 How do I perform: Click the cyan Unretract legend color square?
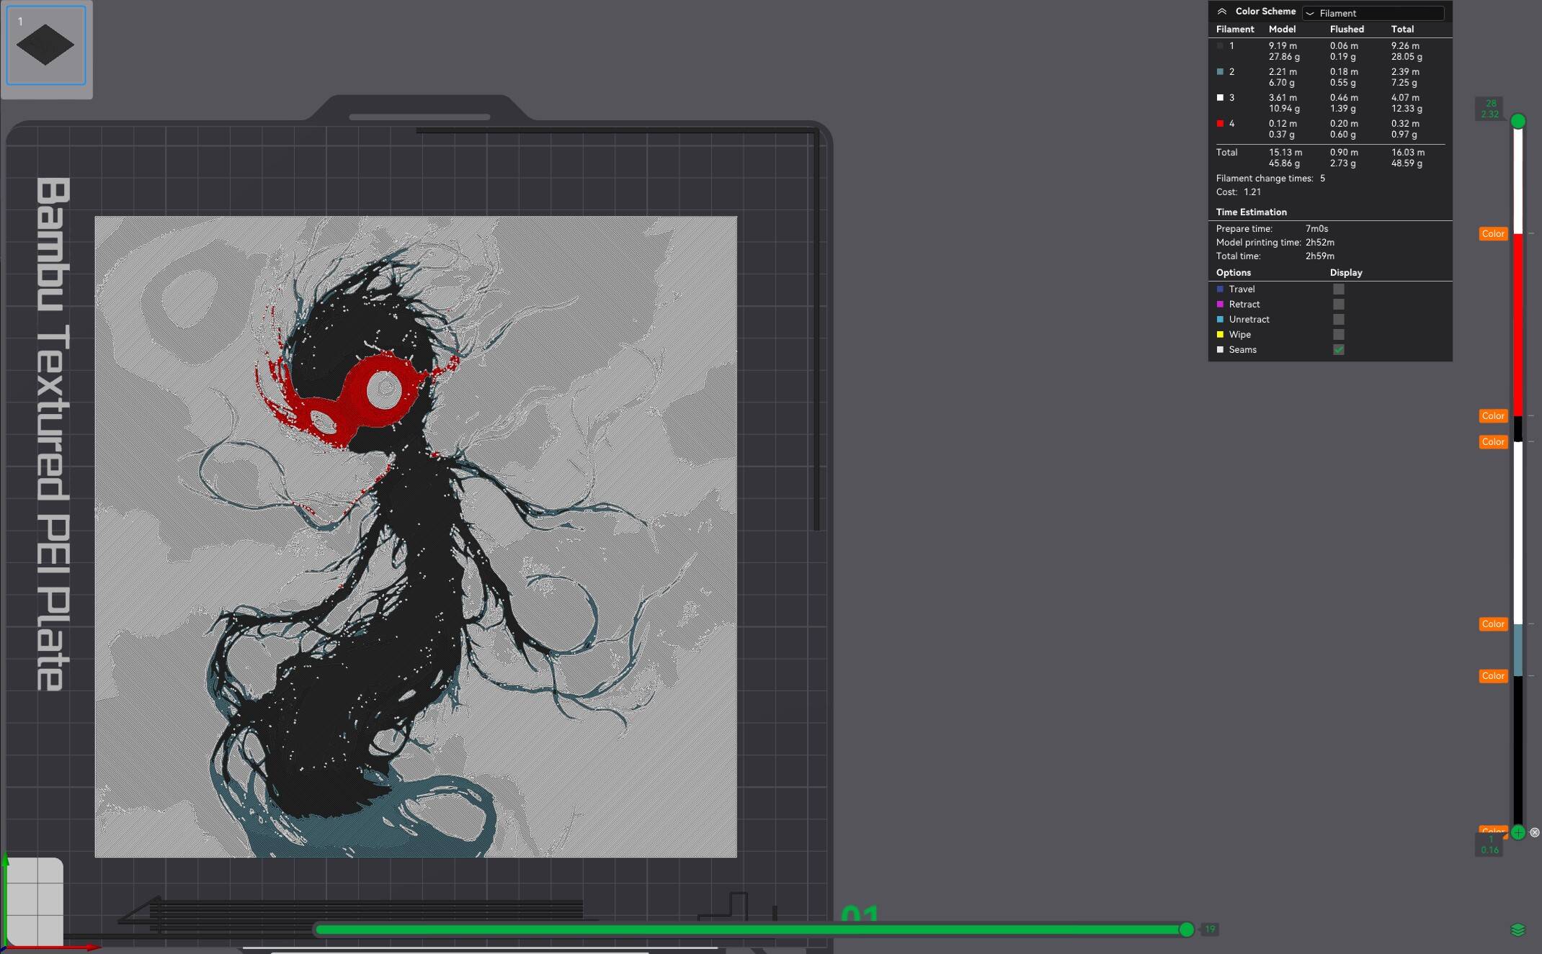pyautogui.click(x=1220, y=320)
